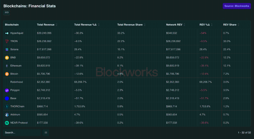The height and width of the screenshot is (139, 254).
Task: Sort by Network REV column arrows
Action: click(x=184, y=25)
